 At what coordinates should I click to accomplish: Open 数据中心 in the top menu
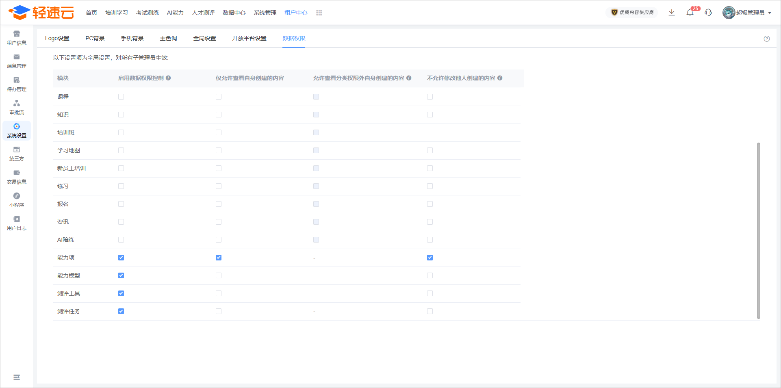pos(234,13)
